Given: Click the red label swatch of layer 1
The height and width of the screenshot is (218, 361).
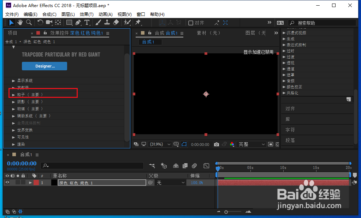Looking at the screenshot, I should pos(36,183).
